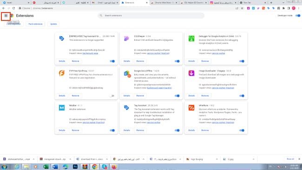Image resolution: width=302 pixels, height=170 pixels.
Task: Click the Google Analytics Debugger extension icon
Action: (191, 39)
